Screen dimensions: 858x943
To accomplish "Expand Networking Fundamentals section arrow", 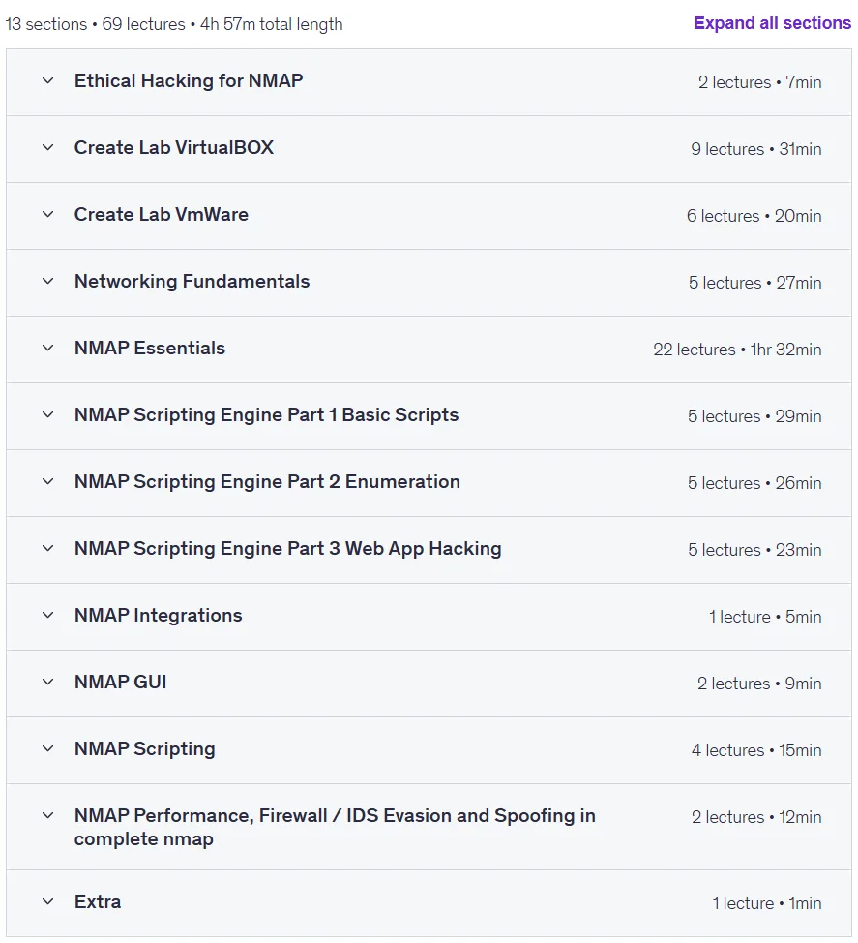I will pyautogui.click(x=48, y=281).
